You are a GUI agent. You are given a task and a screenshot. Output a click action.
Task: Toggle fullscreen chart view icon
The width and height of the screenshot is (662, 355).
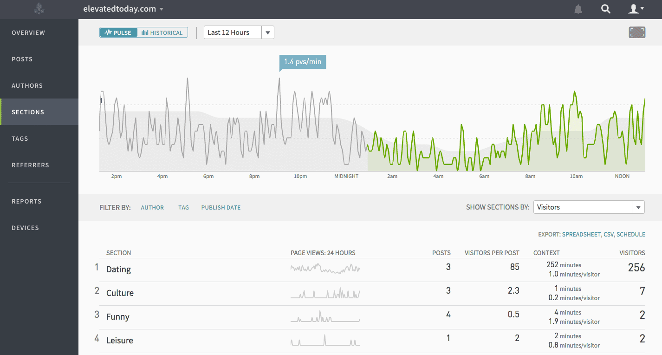point(637,32)
